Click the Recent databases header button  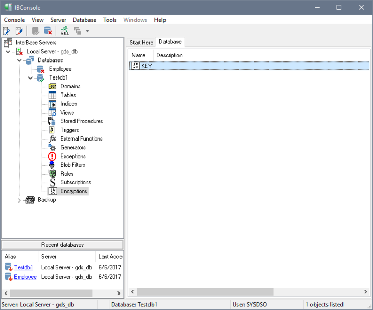coord(62,245)
